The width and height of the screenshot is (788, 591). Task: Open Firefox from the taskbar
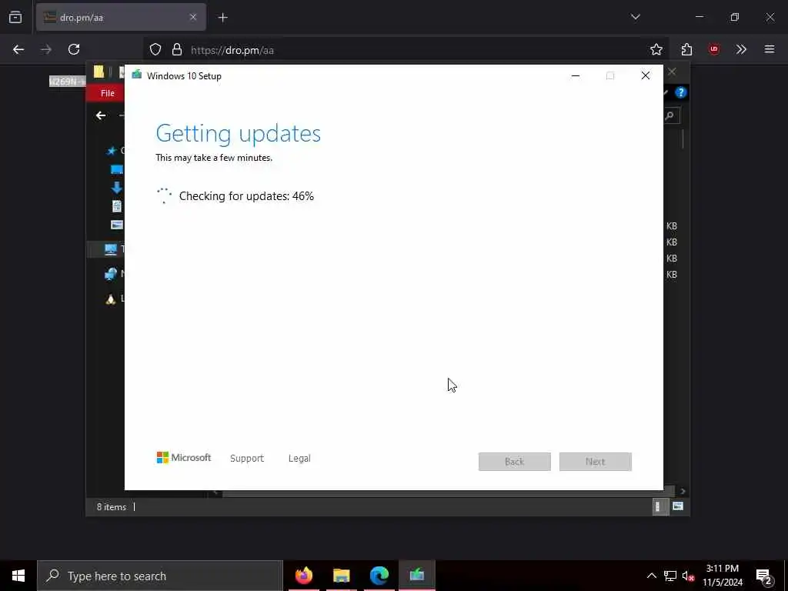click(x=303, y=576)
